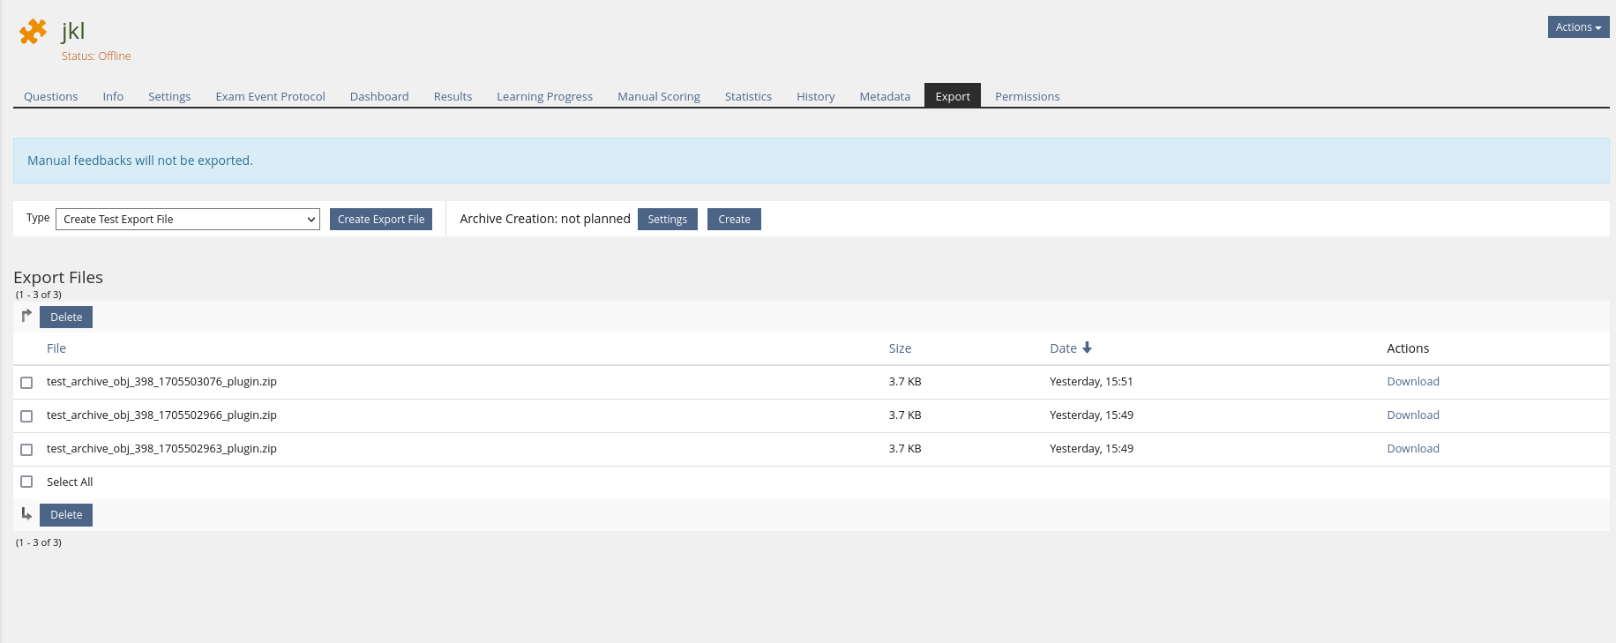Click the descending sort arrow beside Date
Viewport: 1616px width, 643px height.
pos(1087,348)
